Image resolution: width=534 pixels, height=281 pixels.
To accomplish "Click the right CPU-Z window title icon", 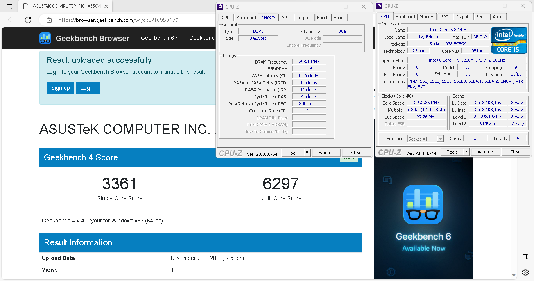I will (379, 6).
